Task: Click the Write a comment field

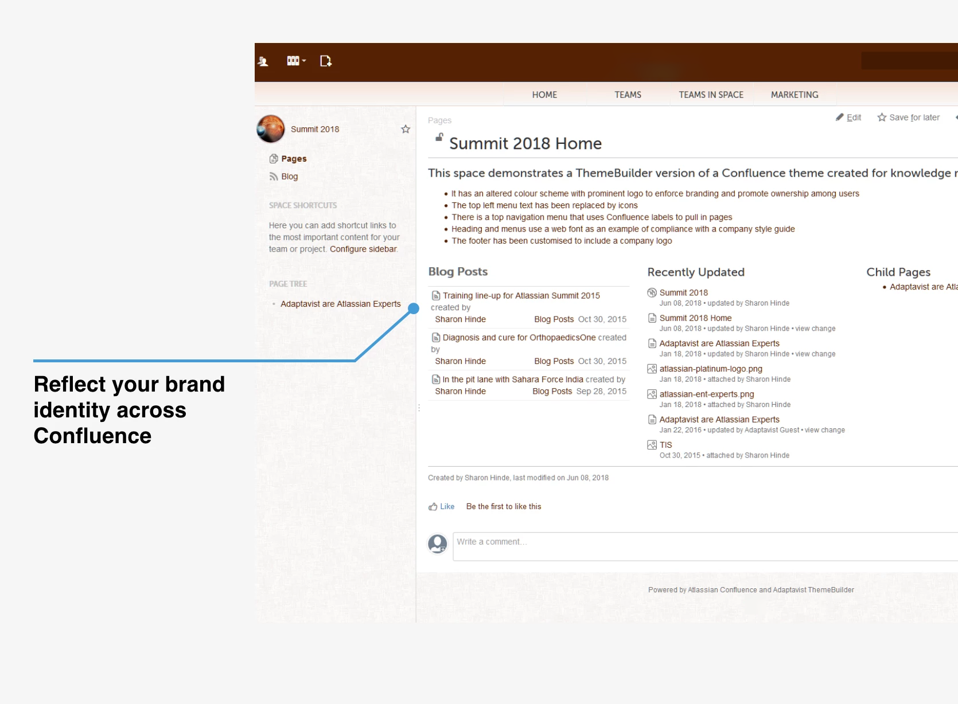Action: click(705, 546)
